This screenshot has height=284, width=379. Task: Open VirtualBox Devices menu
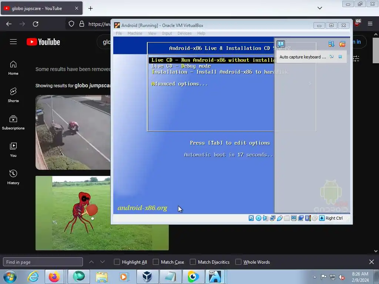coord(184,33)
